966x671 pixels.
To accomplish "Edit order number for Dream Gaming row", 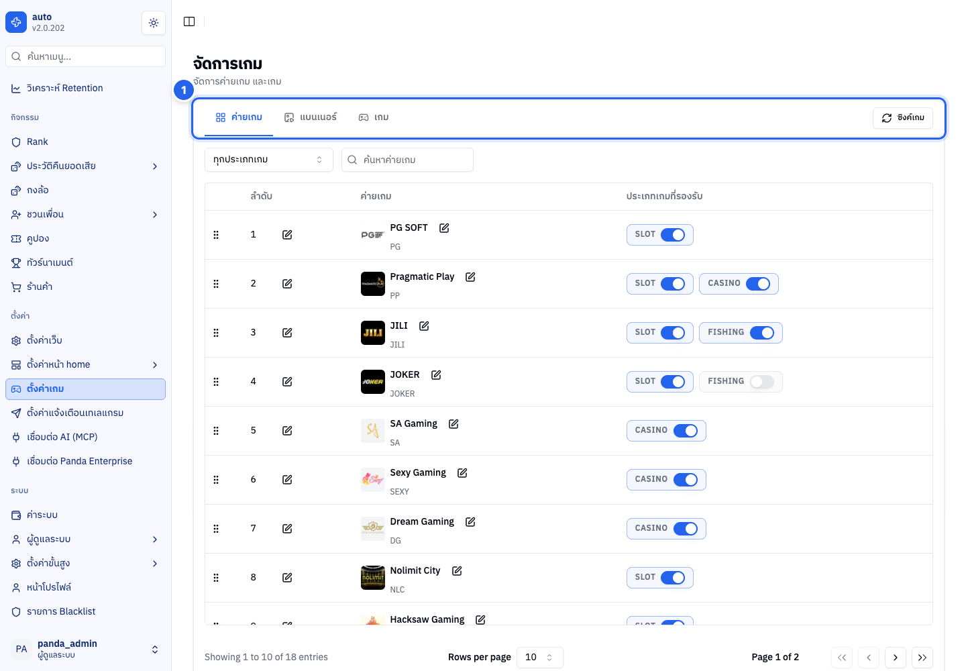I will coord(287,529).
